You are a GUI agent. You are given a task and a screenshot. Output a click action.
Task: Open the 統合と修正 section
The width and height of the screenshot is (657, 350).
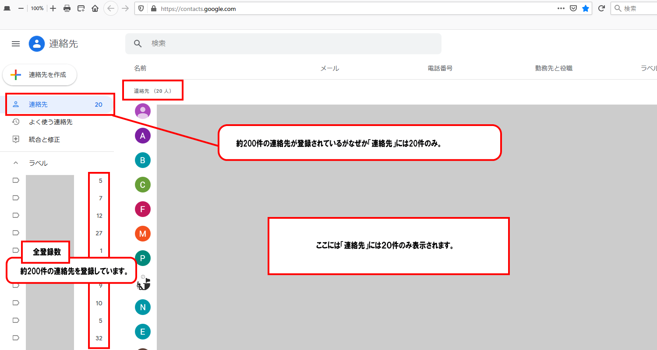pyautogui.click(x=44, y=139)
